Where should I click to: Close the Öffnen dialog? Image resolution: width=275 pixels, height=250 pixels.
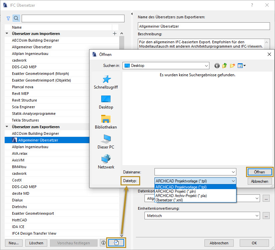269,54
